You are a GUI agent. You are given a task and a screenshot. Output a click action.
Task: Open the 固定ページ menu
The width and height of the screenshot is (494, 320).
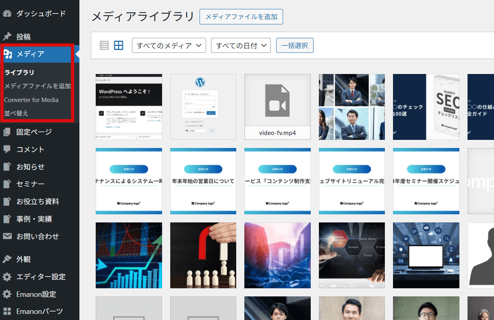(x=34, y=132)
